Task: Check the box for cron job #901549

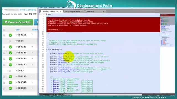Action: 4,82
